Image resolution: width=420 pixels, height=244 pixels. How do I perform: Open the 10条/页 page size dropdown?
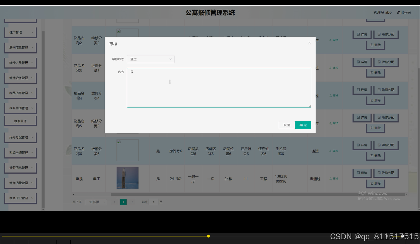click(x=96, y=202)
